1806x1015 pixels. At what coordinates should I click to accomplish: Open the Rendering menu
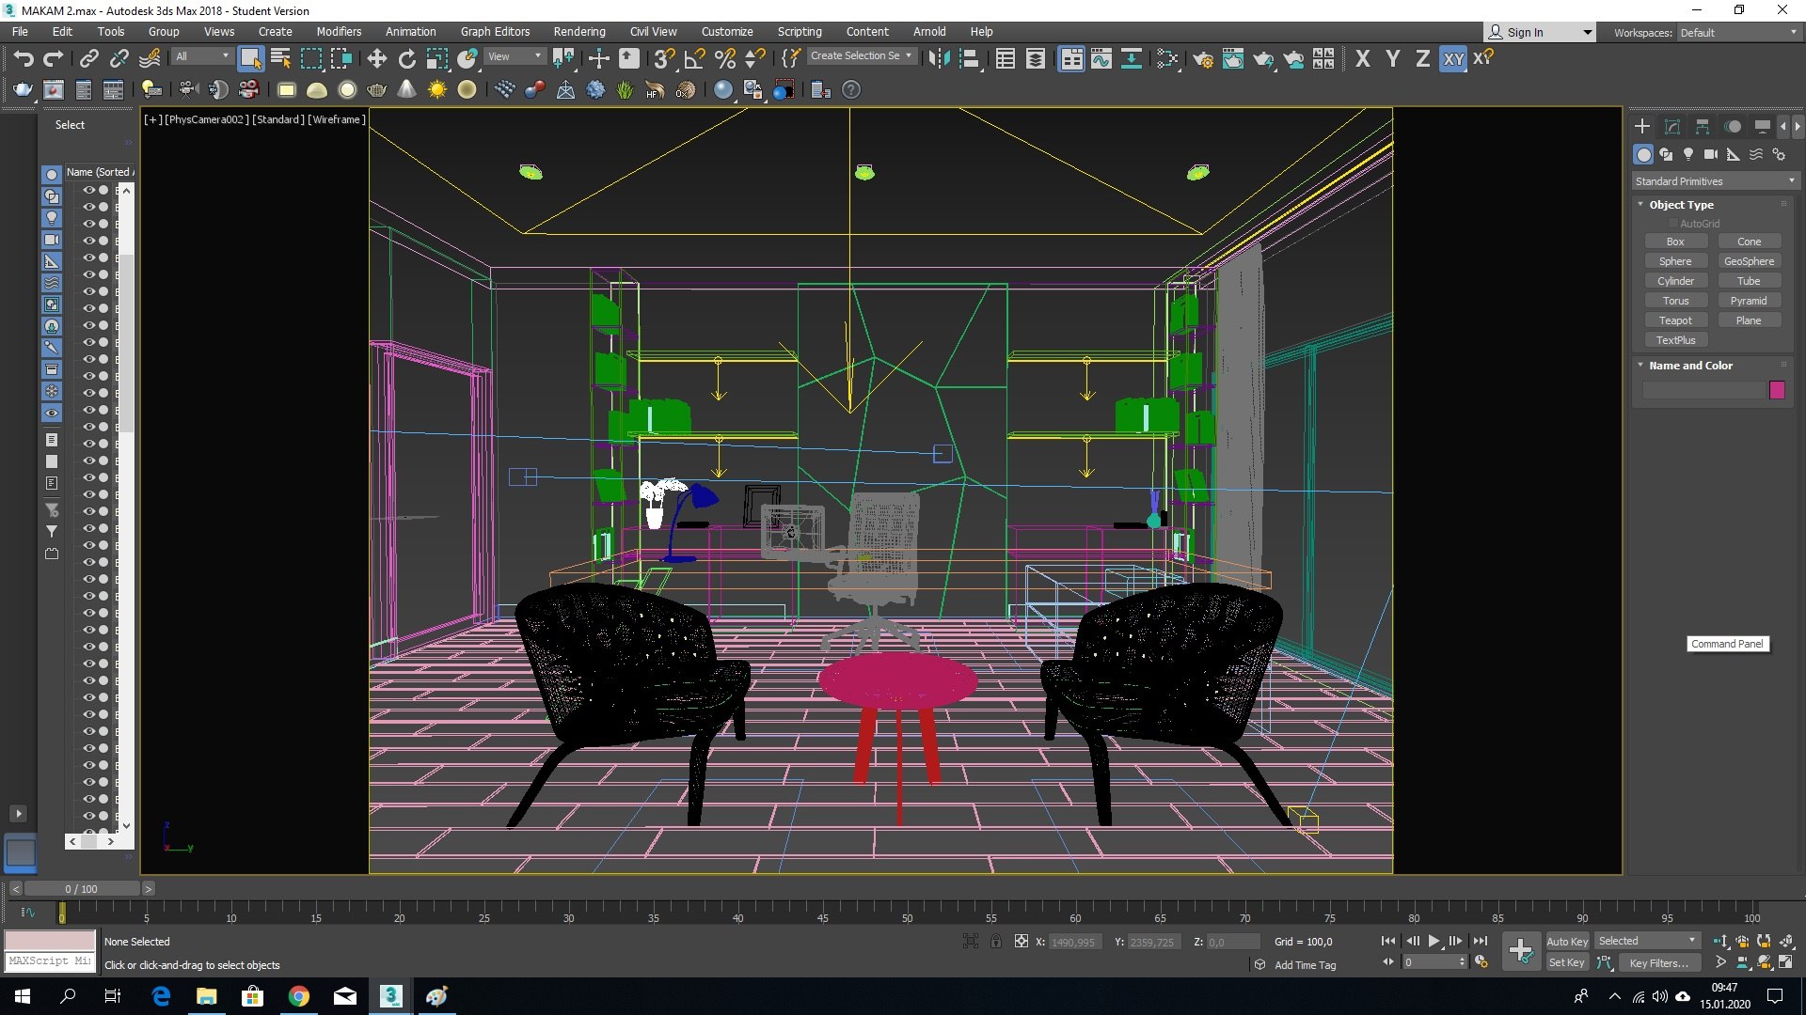tap(578, 31)
